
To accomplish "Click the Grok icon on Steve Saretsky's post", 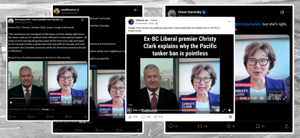I will 282,12.
